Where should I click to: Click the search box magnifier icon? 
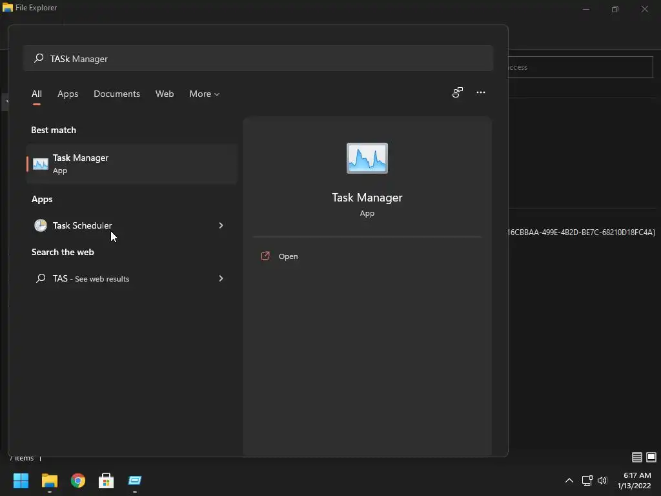click(39, 58)
